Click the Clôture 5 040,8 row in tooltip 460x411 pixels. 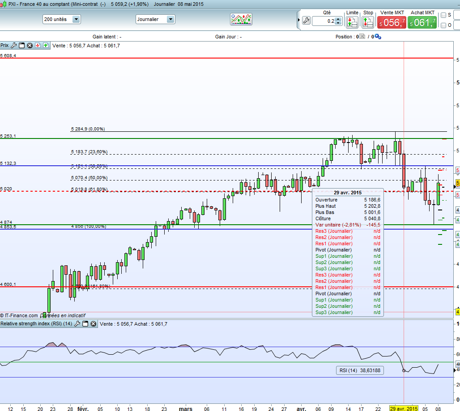click(348, 218)
